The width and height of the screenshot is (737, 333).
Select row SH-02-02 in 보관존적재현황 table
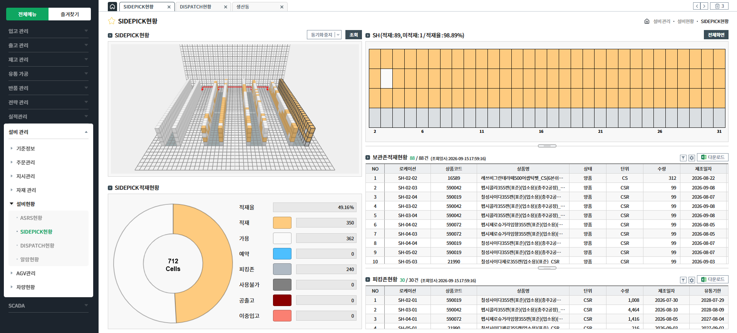(x=547, y=178)
